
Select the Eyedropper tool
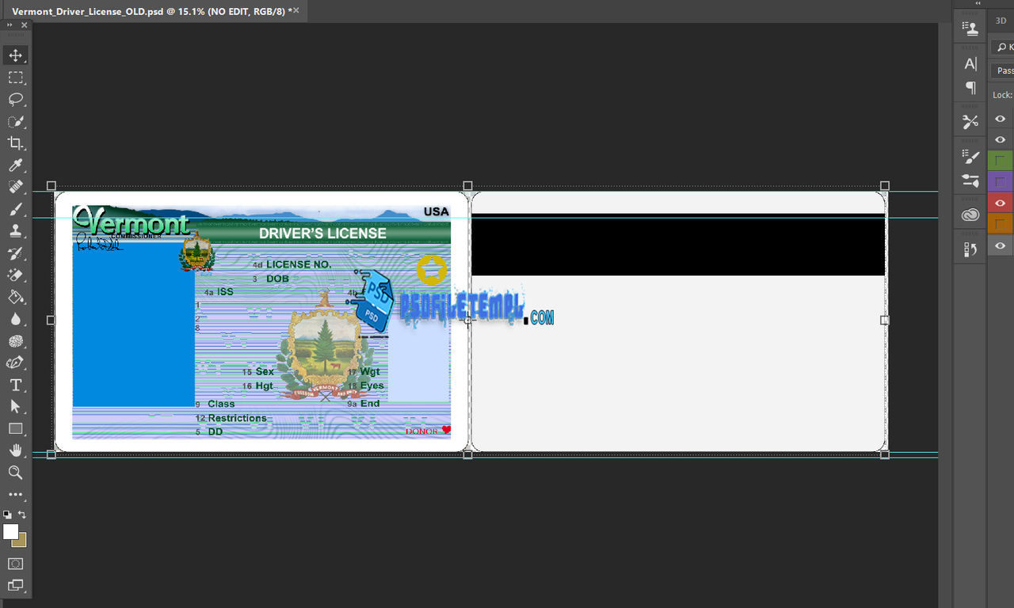pos(15,165)
